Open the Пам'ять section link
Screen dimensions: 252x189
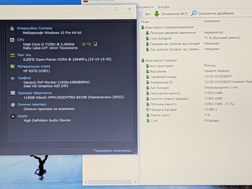[24, 55]
